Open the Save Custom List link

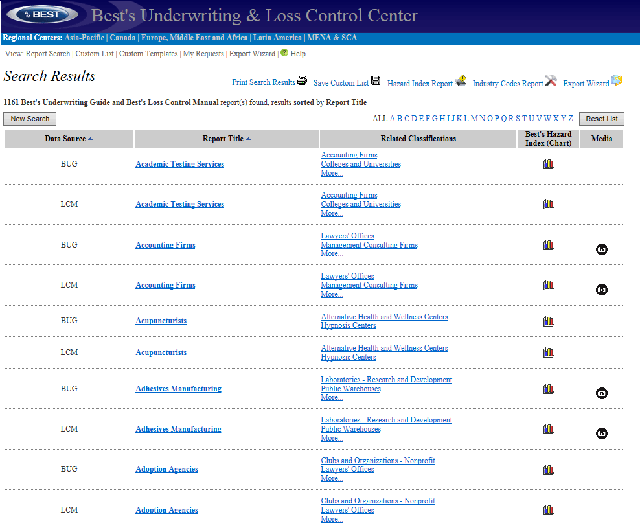[x=341, y=83]
